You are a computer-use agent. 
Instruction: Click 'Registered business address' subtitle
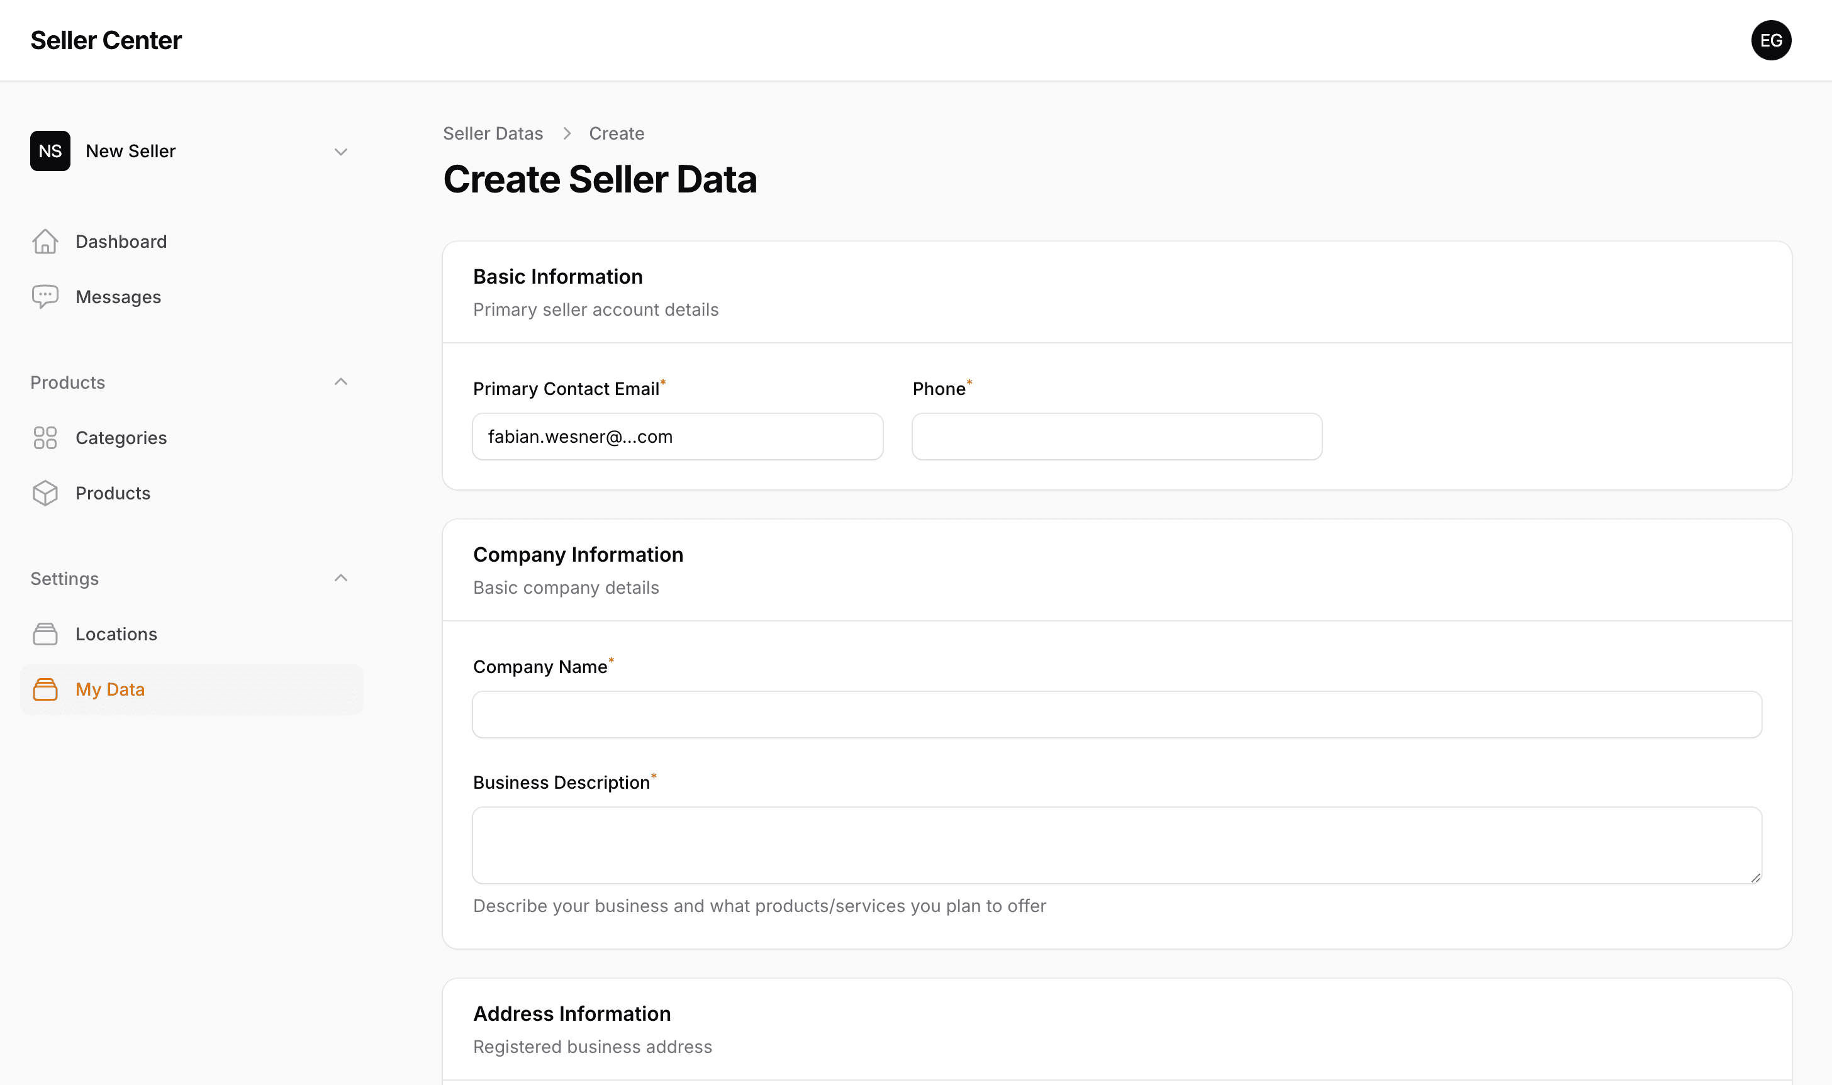coord(592,1047)
